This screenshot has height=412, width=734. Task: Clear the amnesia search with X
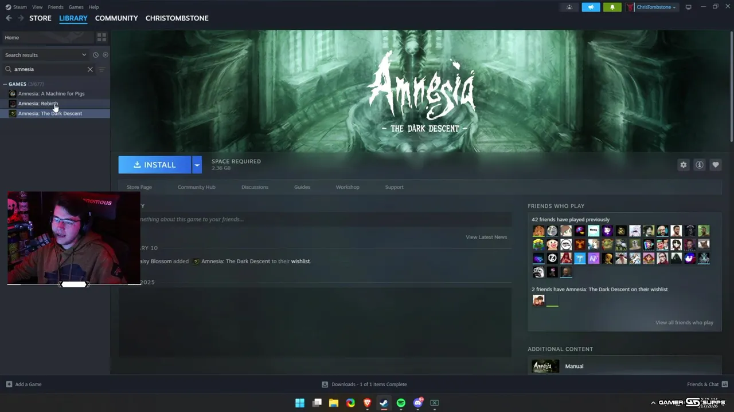(90, 69)
